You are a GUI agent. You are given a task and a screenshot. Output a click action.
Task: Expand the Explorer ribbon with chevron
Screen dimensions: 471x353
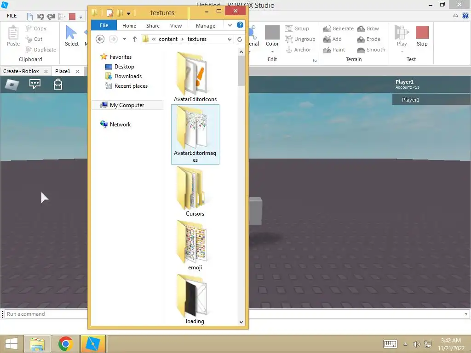pyautogui.click(x=230, y=25)
